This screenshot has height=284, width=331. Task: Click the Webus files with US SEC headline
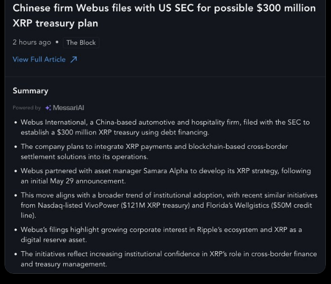tap(164, 16)
